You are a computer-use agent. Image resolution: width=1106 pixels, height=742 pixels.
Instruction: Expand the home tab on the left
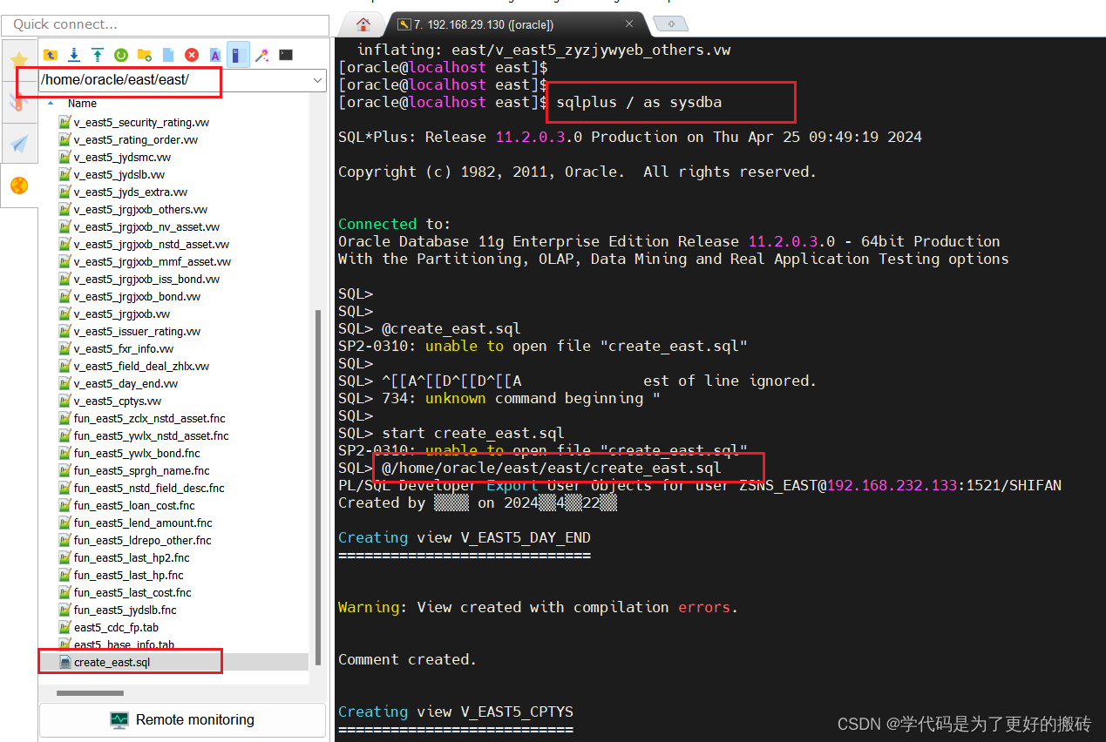361,24
